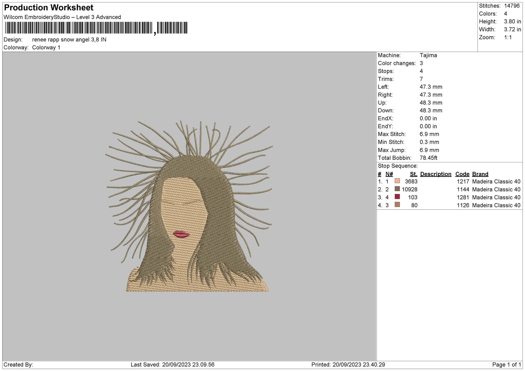The width and height of the screenshot is (525, 371).
Task: Click the stitch count 103
Action: click(413, 198)
